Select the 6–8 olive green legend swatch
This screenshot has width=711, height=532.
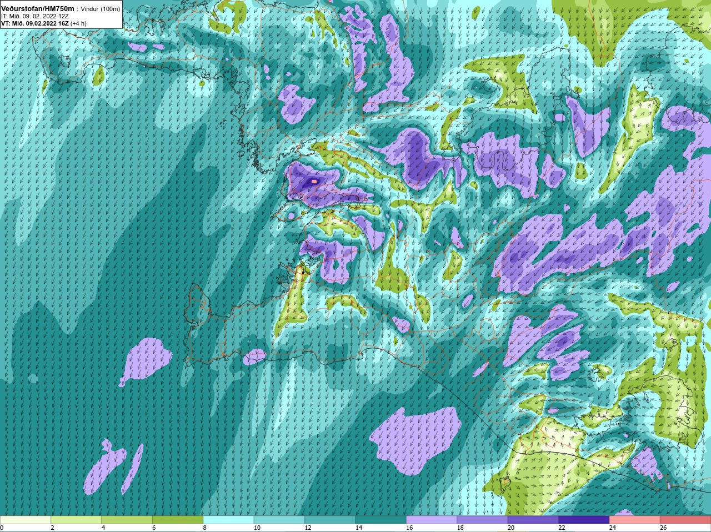(178, 520)
